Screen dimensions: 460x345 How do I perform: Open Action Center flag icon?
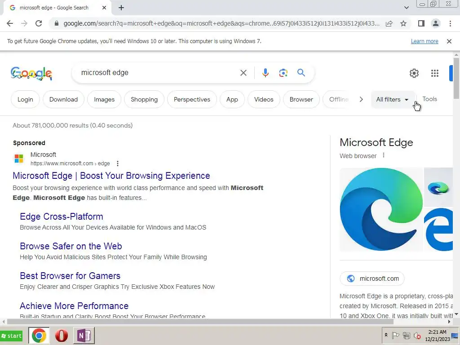pos(395,335)
